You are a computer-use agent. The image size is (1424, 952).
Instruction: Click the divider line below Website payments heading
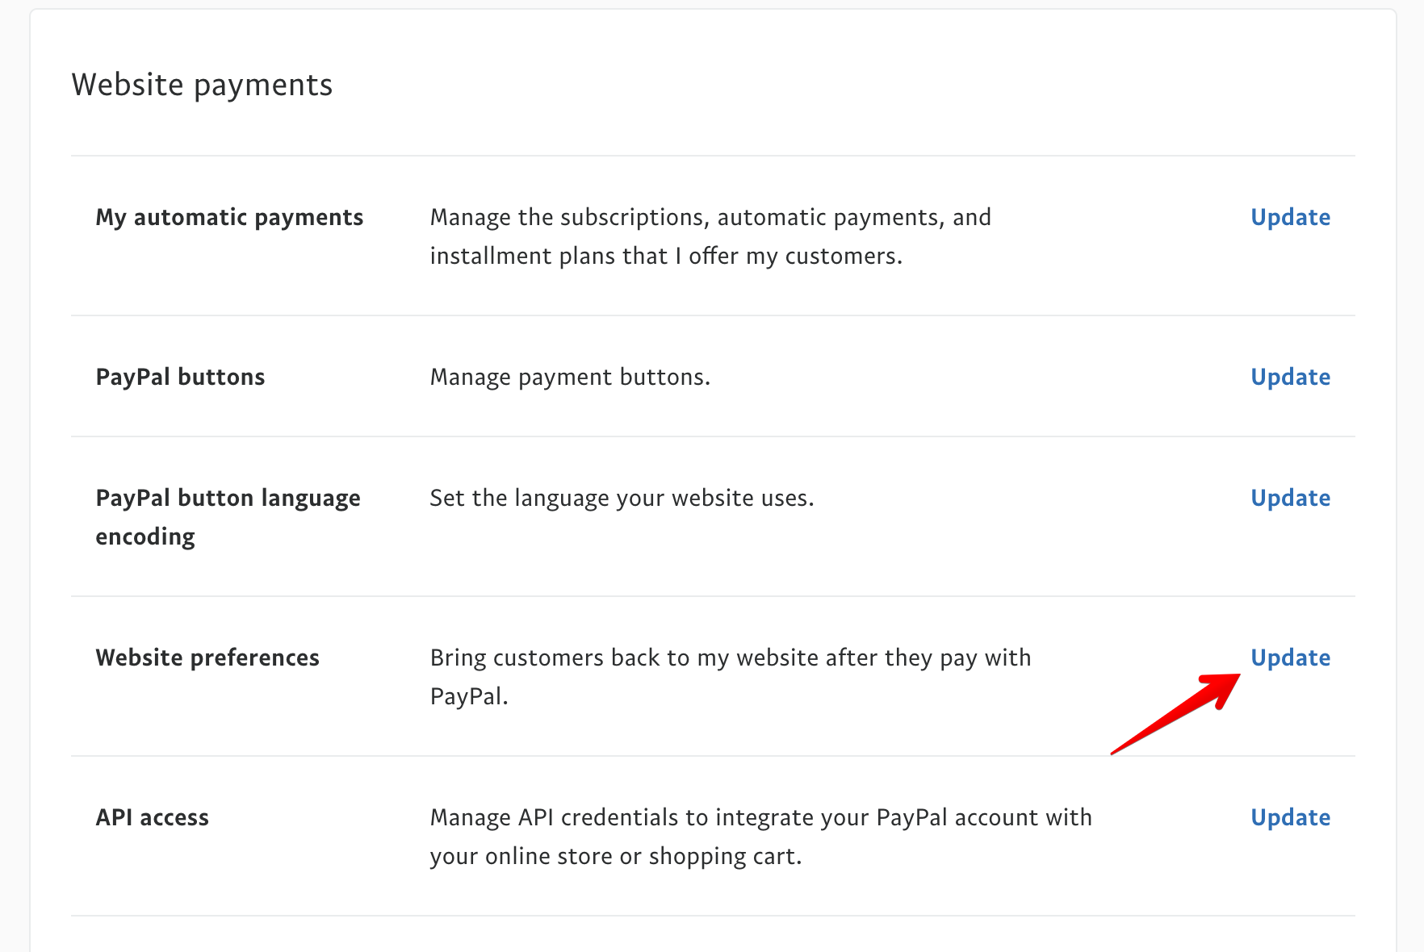coord(712,156)
